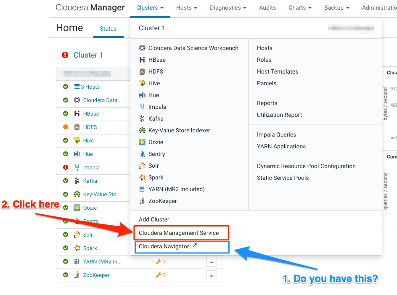Screen dimensions: 397x295
Task: Select the HBase service icon in menu
Action: pyautogui.click(x=142, y=60)
